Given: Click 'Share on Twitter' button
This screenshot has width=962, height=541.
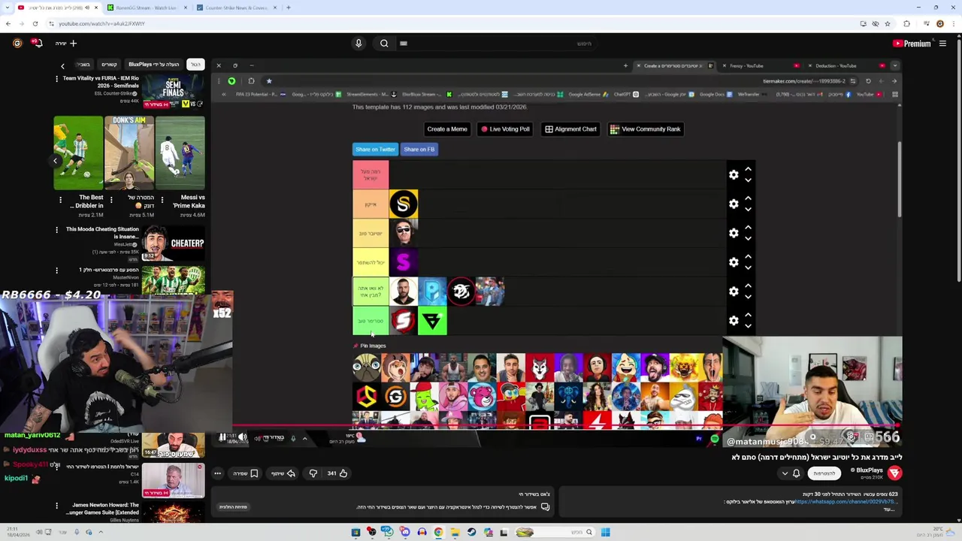Looking at the screenshot, I should [x=375, y=150].
